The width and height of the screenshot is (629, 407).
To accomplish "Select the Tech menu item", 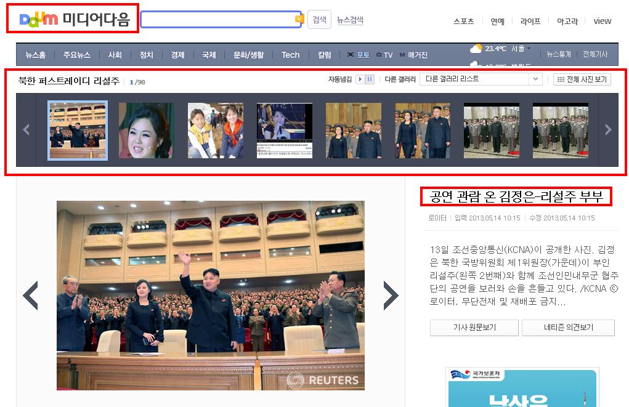I will [290, 55].
